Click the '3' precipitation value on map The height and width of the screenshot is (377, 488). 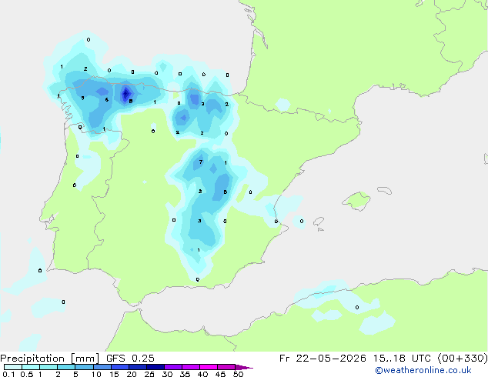point(199,221)
